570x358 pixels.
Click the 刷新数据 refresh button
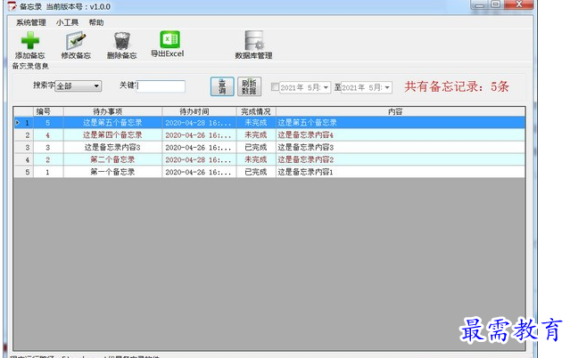coord(249,86)
